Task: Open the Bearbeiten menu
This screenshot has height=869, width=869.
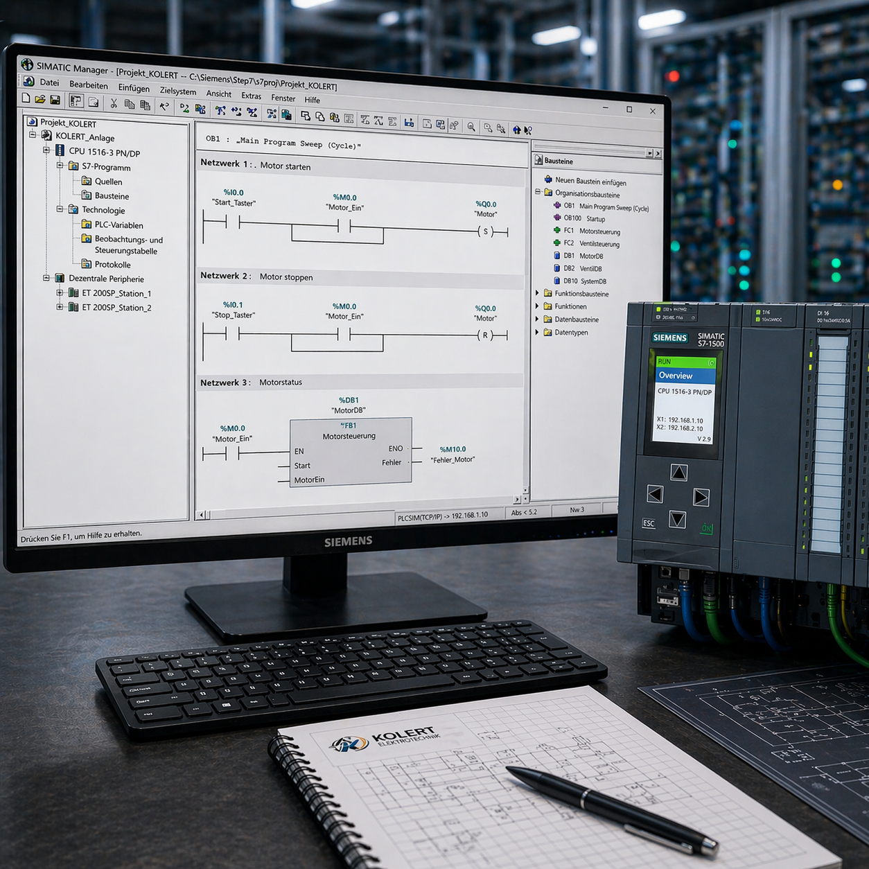Action: pyautogui.click(x=89, y=85)
